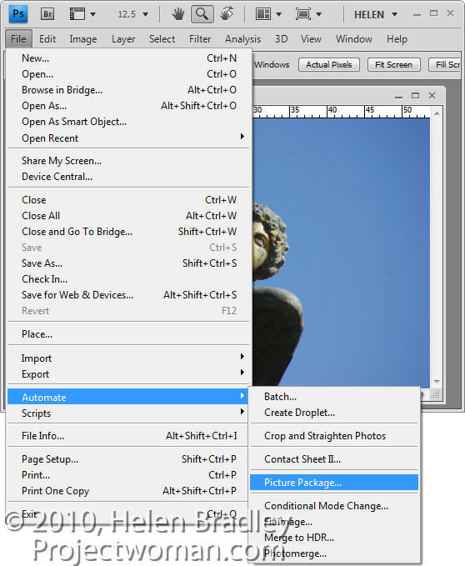
Task: Click the document's vertical scroll up arrow
Action: (x=437, y=113)
